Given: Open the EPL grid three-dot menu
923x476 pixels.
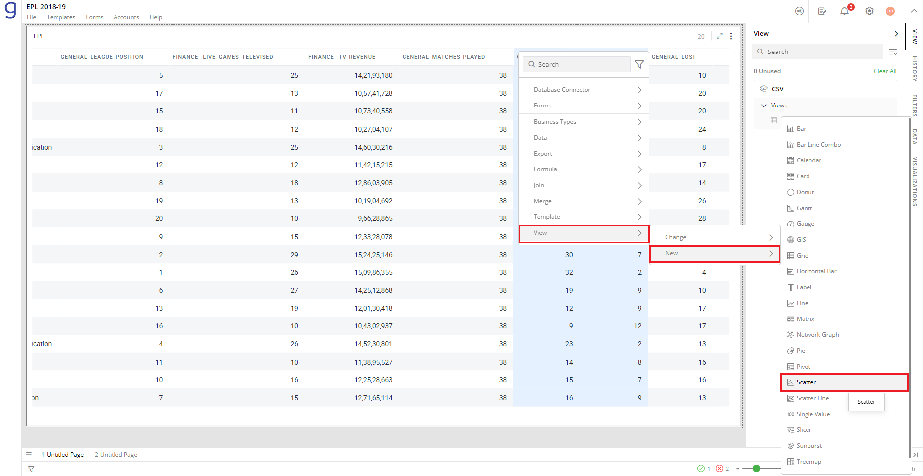Looking at the screenshot, I should (731, 36).
